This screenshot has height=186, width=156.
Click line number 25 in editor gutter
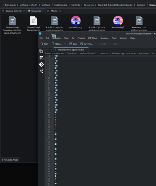49,115
